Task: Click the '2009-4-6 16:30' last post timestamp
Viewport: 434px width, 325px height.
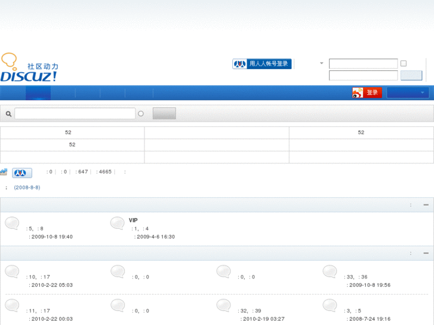Action: point(156,237)
